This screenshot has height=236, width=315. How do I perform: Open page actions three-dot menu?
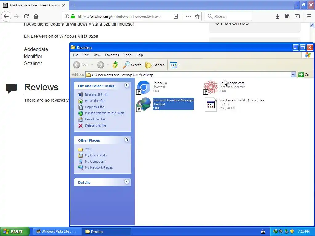pyautogui.click(x=188, y=16)
